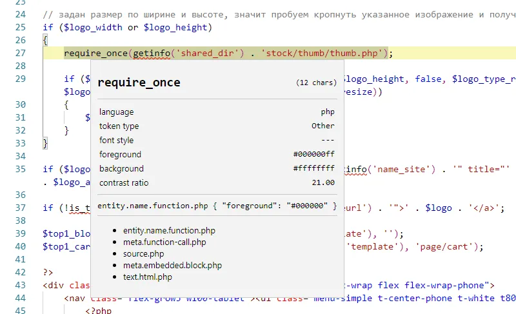Click the token type value Other
The image size is (516, 314).
coord(322,126)
